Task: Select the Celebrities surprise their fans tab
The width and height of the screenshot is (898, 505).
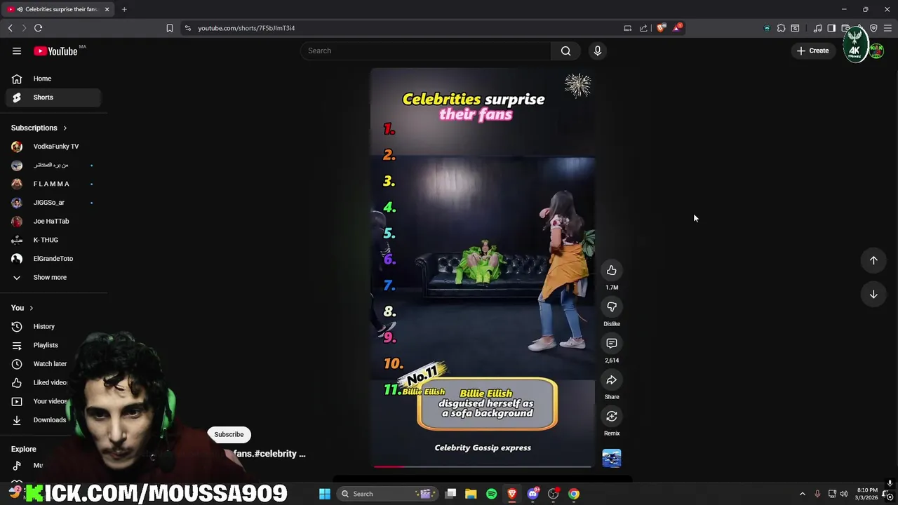Action: [56, 9]
